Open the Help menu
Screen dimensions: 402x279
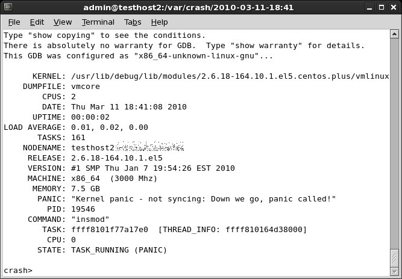click(x=159, y=22)
